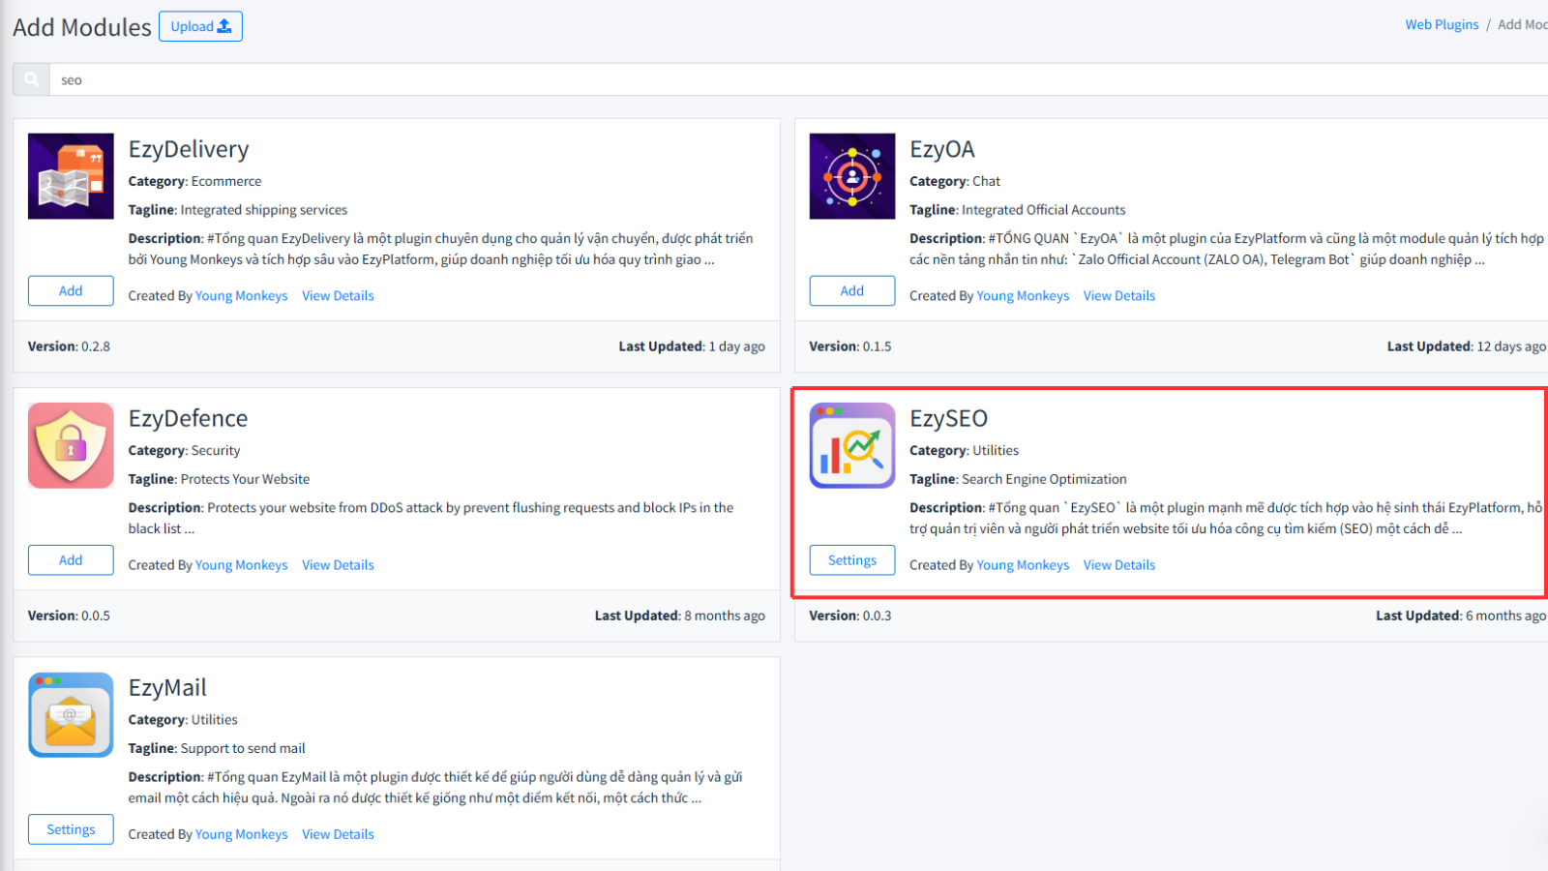Click the EzyDefence shield icon
The image size is (1548, 871).
(71, 445)
